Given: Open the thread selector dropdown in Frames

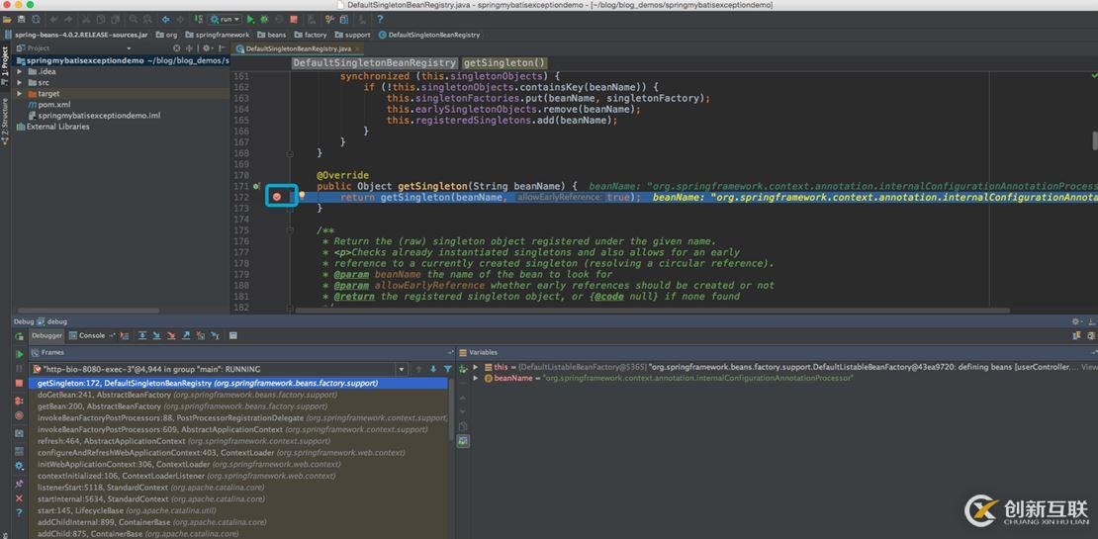Looking at the screenshot, I should 400,369.
